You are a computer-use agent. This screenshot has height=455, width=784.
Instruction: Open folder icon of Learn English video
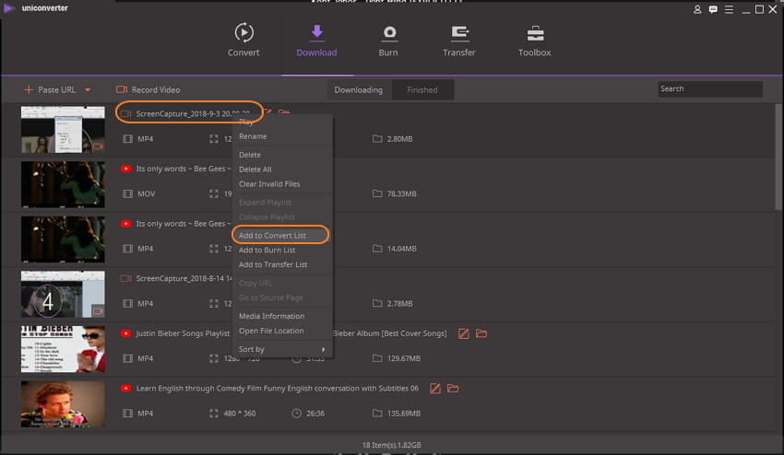(x=453, y=388)
